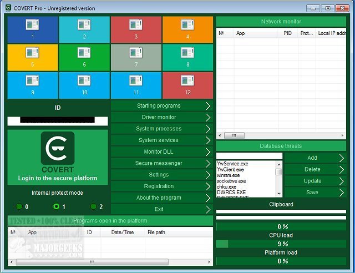Image resolution: width=355 pixels, height=273 pixels.
Task: Click Network monitor scroll-right arrow
Action: click(x=342, y=135)
